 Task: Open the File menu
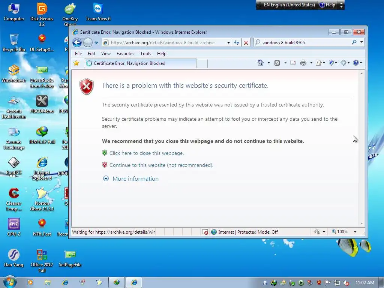click(78, 53)
